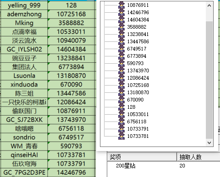Click the user icon beside 14246796
This screenshot has height=177, width=220.
click(121, 12)
